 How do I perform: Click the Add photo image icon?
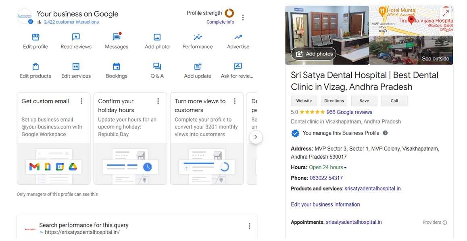tap(157, 37)
